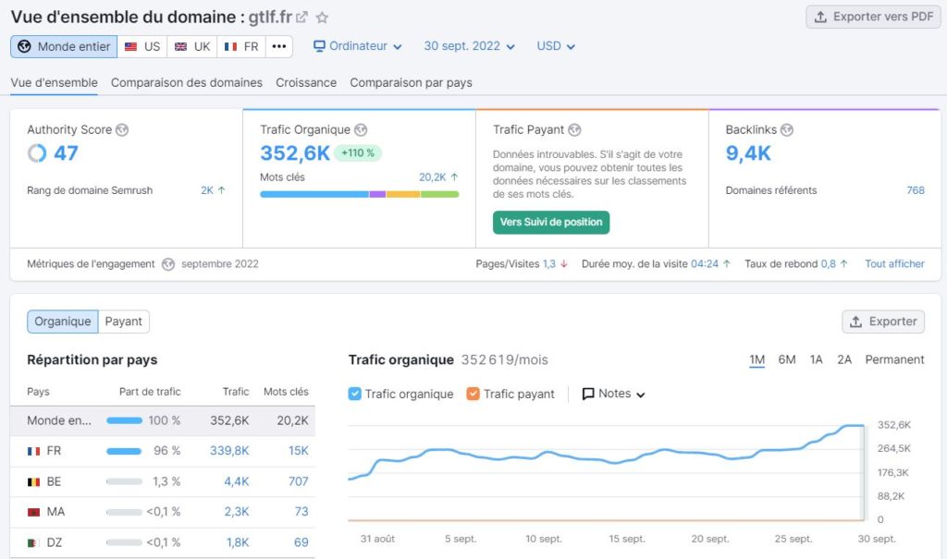Set chart range to 1A
This screenshot has width=947, height=559.
point(816,359)
